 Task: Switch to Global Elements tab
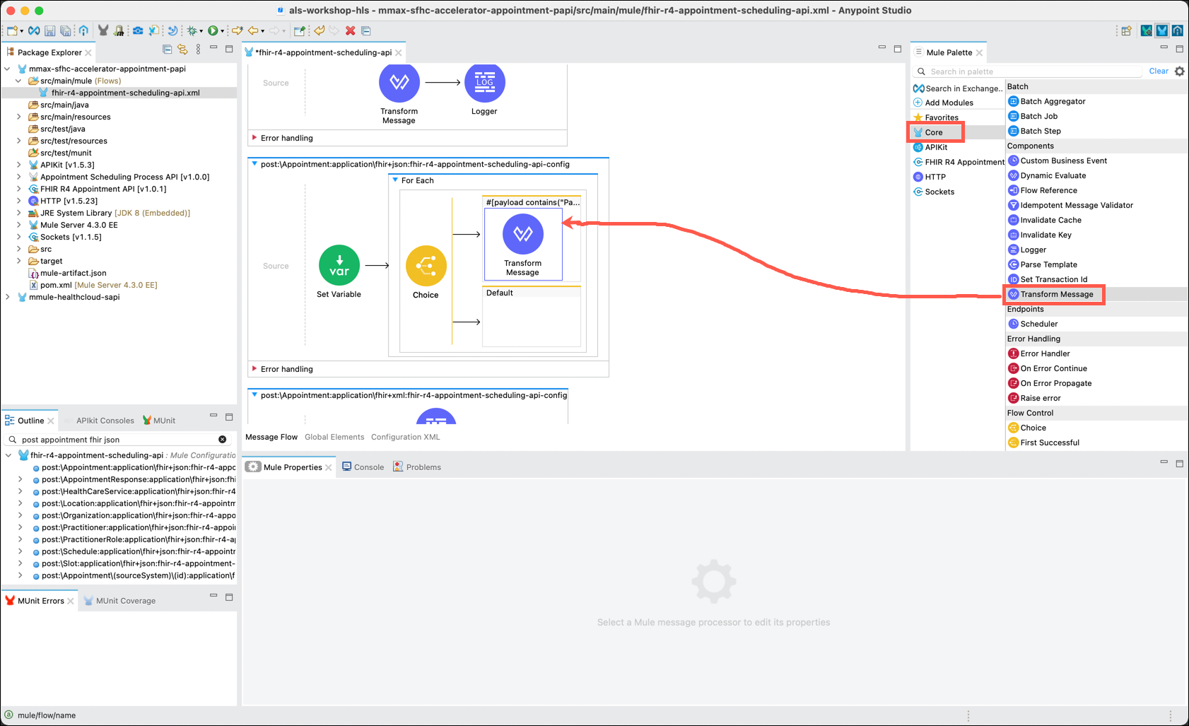point(334,437)
